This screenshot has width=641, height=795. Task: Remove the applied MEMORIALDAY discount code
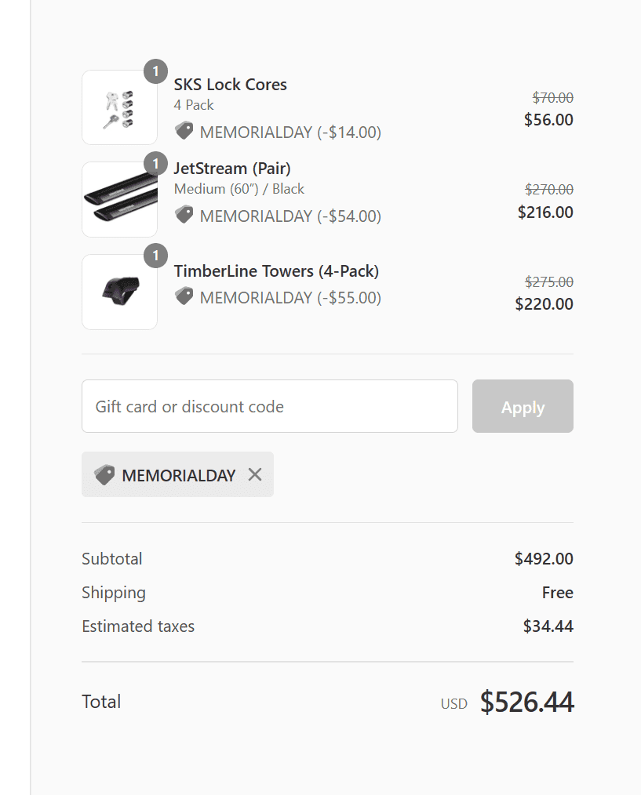click(x=255, y=474)
